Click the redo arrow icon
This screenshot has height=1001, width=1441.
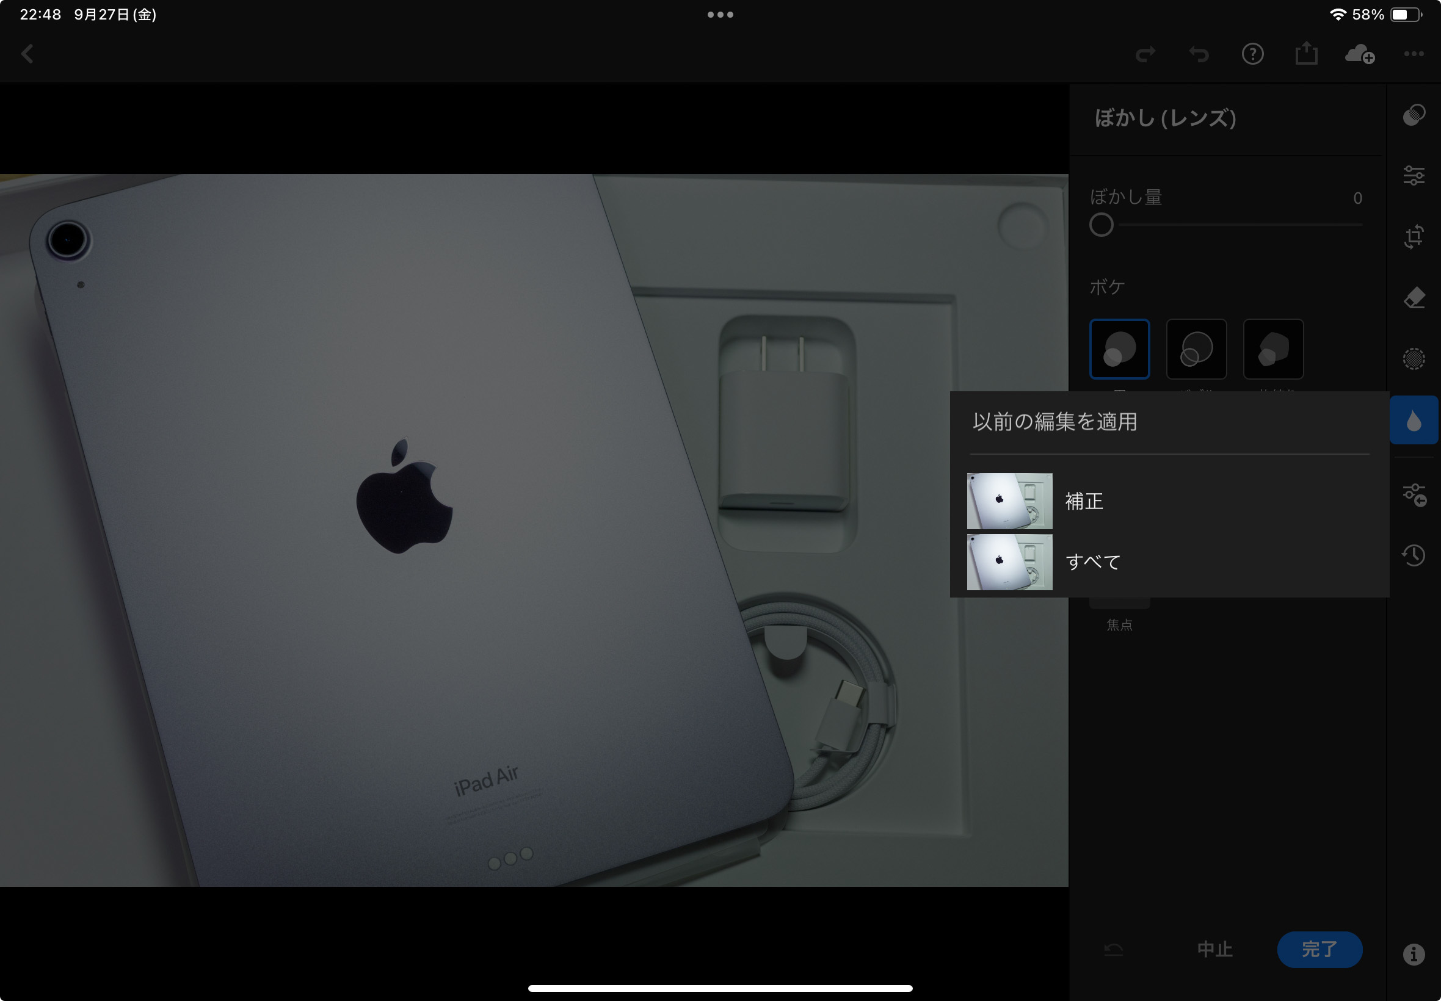1145,54
